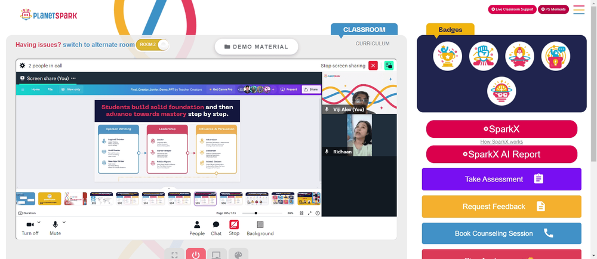The image size is (597, 259).
Task: Click Live Classroom Support button
Action: pyautogui.click(x=512, y=10)
